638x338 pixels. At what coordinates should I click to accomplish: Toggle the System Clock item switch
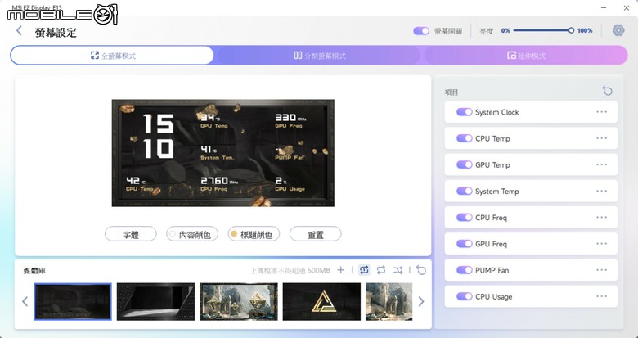[465, 112]
